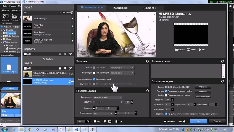234x132 pixels.
Task: Reset Параметры слоя section icon
Action: coord(147,91)
